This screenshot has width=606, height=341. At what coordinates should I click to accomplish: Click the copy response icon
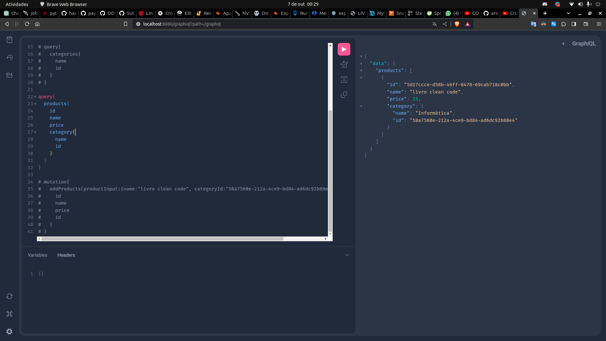344,94
